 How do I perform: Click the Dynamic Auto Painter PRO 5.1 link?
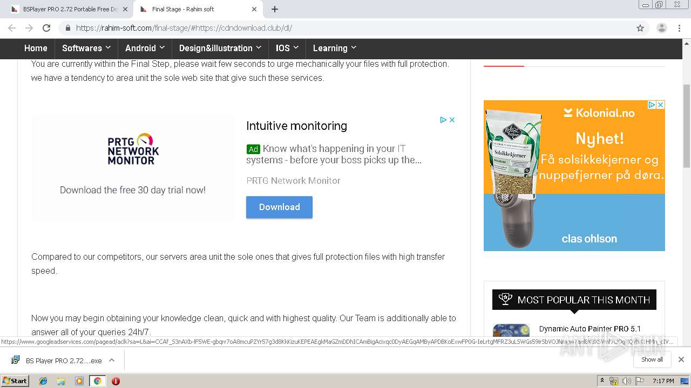tap(590, 329)
